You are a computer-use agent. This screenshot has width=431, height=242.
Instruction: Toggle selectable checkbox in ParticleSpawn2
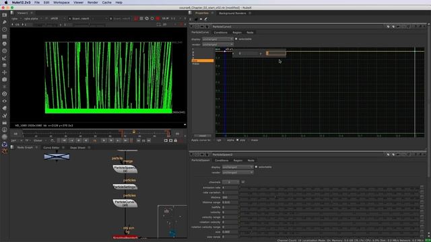pos(256,167)
